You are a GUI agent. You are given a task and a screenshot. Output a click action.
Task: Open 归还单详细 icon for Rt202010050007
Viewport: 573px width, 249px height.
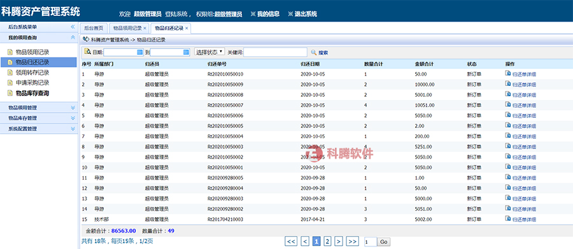508,105
